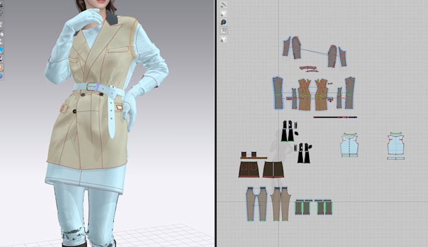
Task: Select the left green-edged cuff pattern pair
Action: pos(303,207)
